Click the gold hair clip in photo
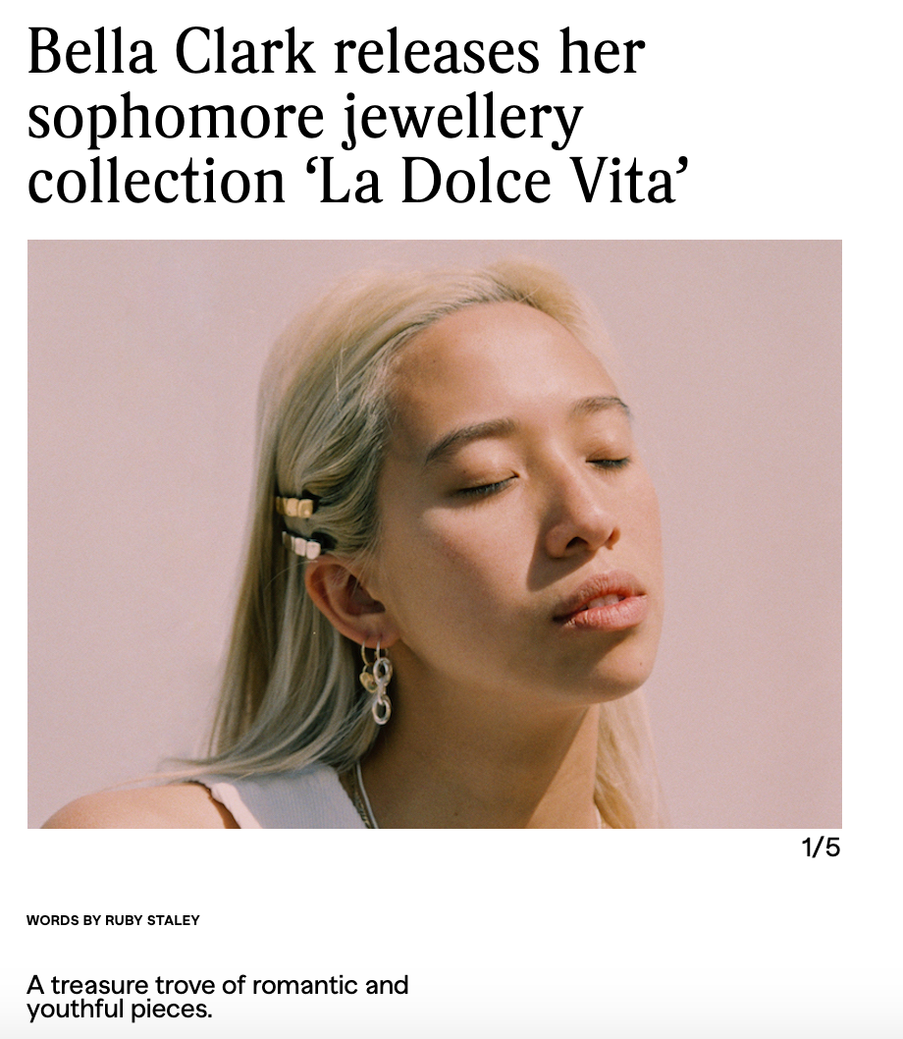This screenshot has height=1039, width=903. (294, 507)
